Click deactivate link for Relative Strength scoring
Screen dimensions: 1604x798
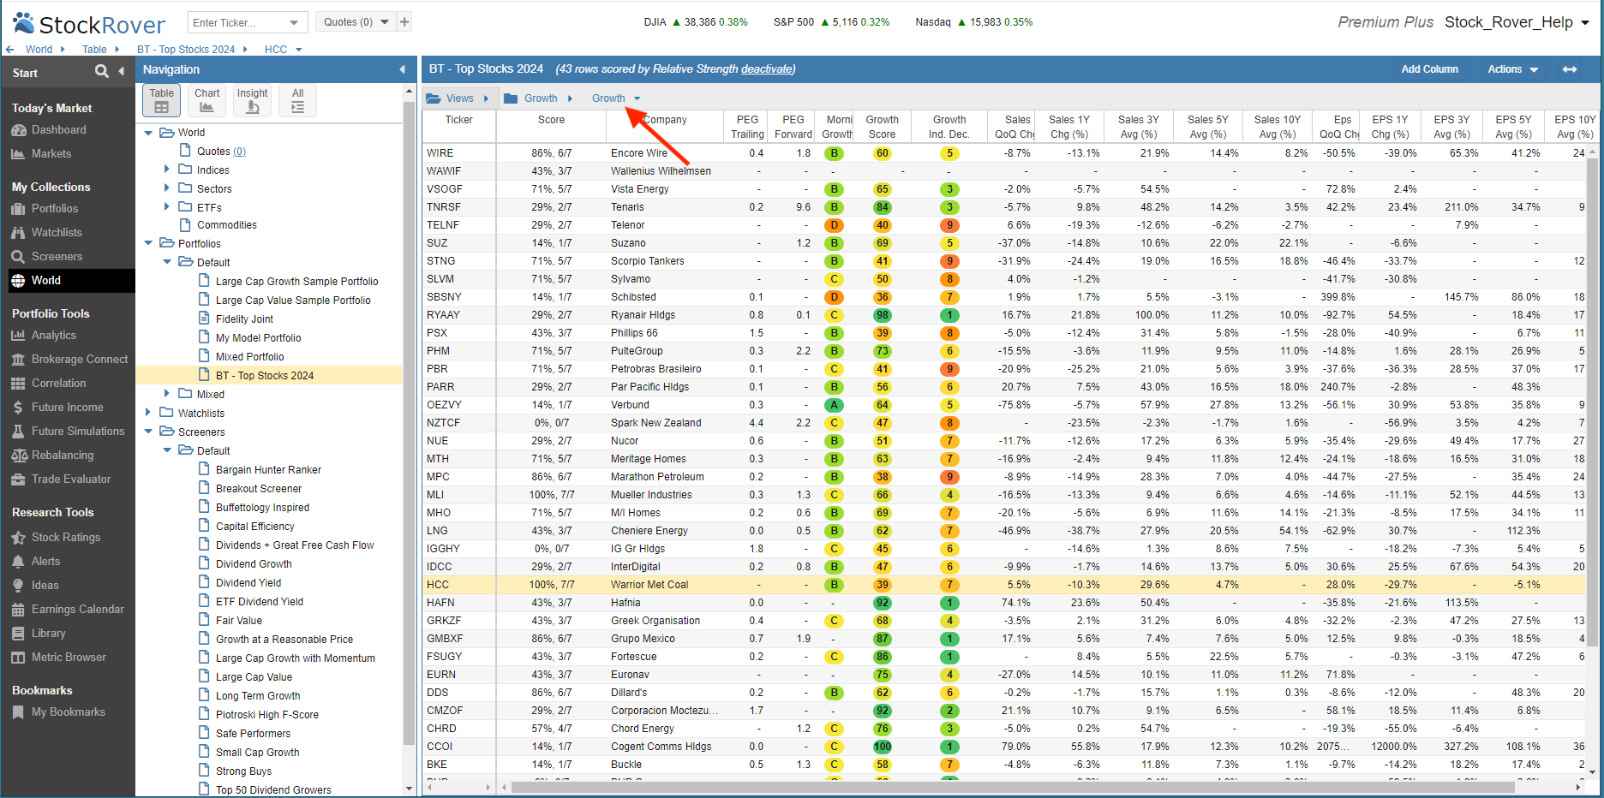(x=766, y=69)
